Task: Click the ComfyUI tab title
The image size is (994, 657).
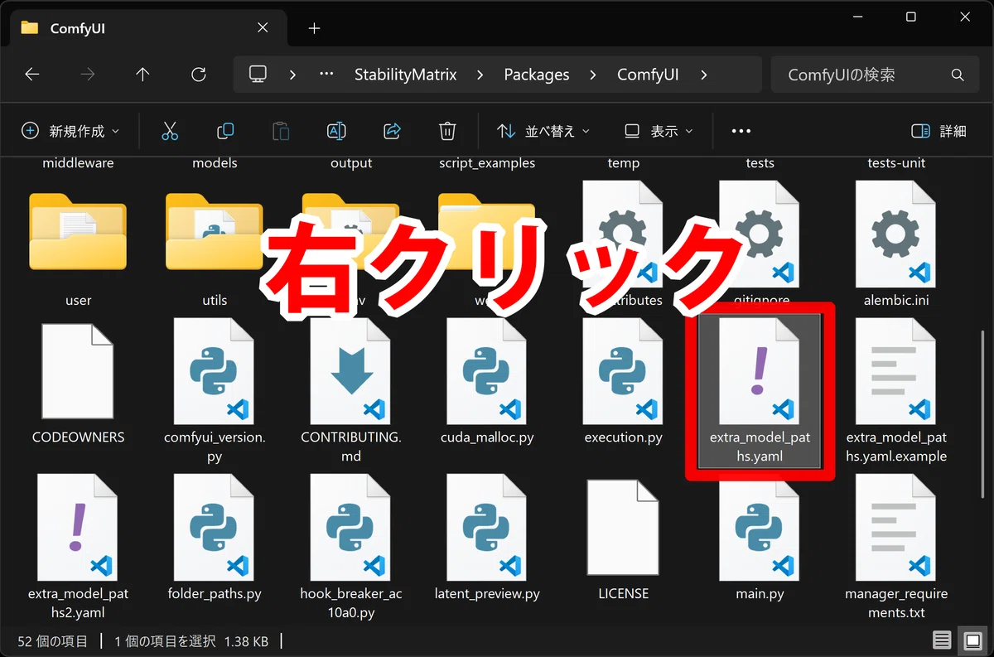Action: click(78, 28)
